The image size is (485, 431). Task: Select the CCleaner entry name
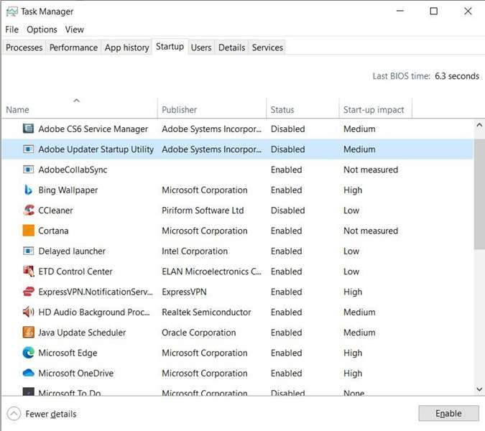tap(55, 210)
